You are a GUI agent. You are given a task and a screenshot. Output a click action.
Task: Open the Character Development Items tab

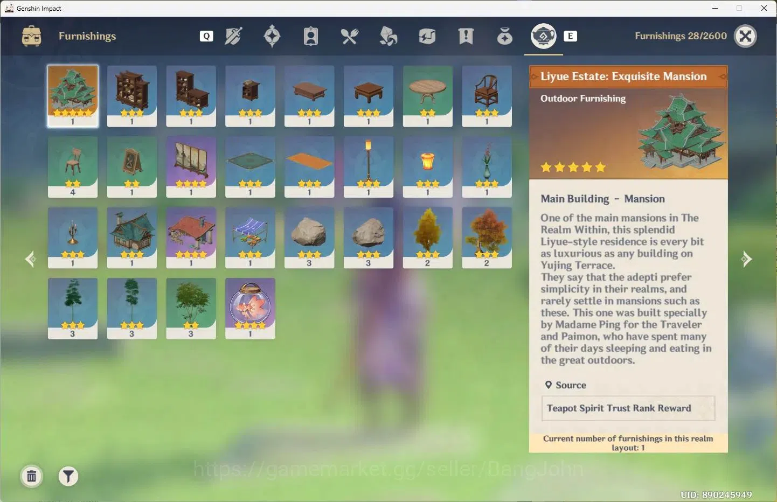pyautogui.click(x=311, y=36)
